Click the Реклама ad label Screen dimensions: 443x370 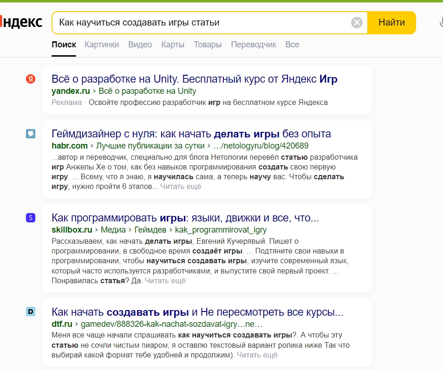(x=67, y=103)
